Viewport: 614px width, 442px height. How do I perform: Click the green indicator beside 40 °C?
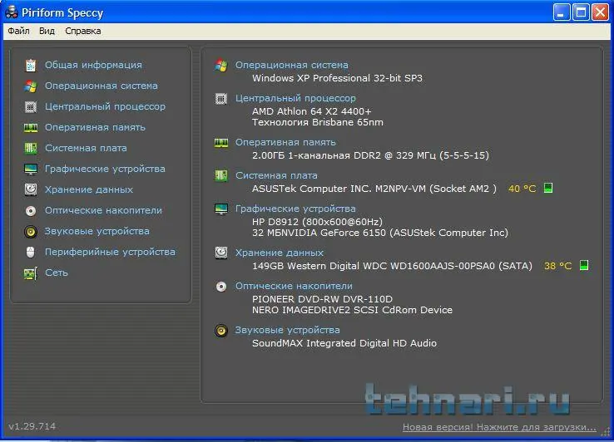coord(548,188)
